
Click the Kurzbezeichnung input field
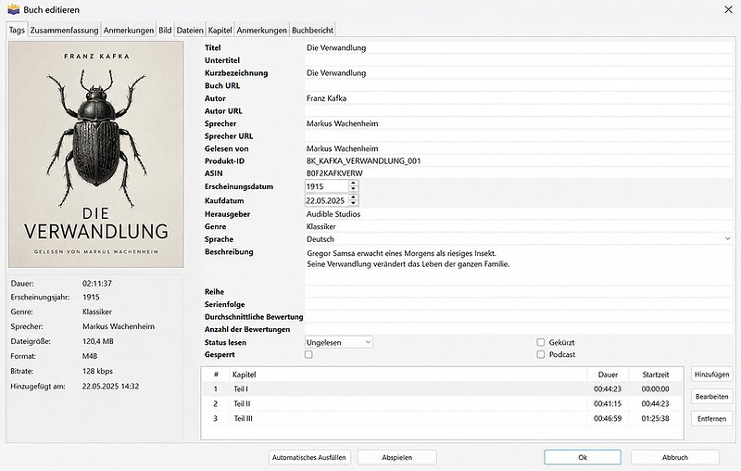point(519,73)
